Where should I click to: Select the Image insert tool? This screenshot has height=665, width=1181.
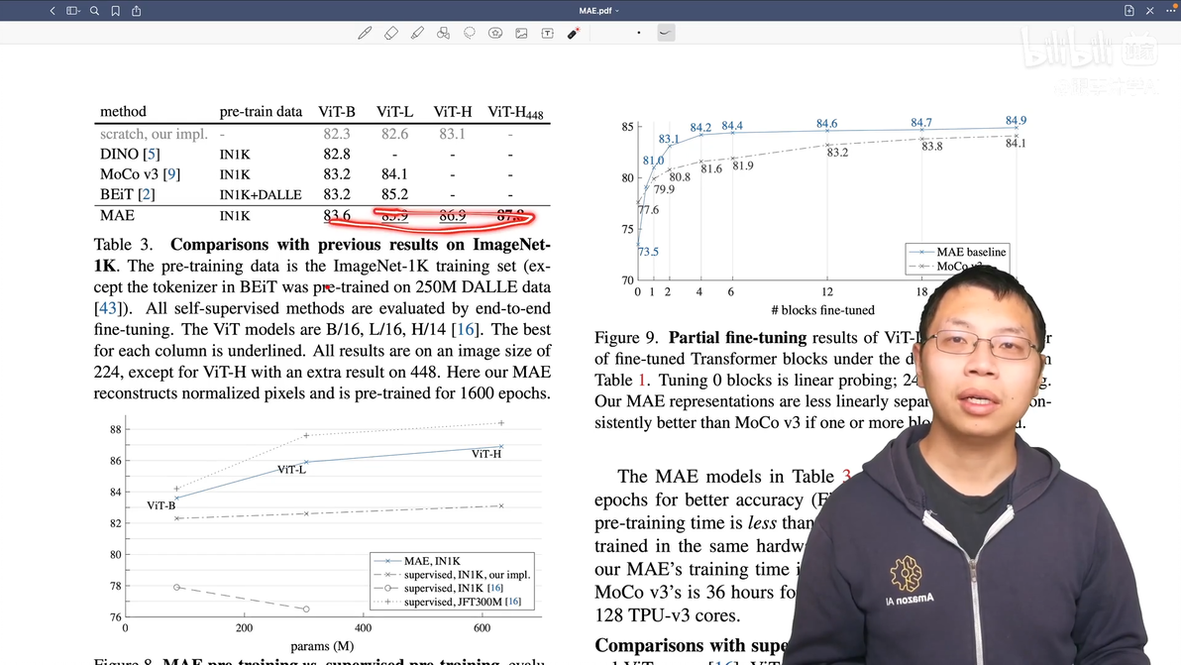521,33
